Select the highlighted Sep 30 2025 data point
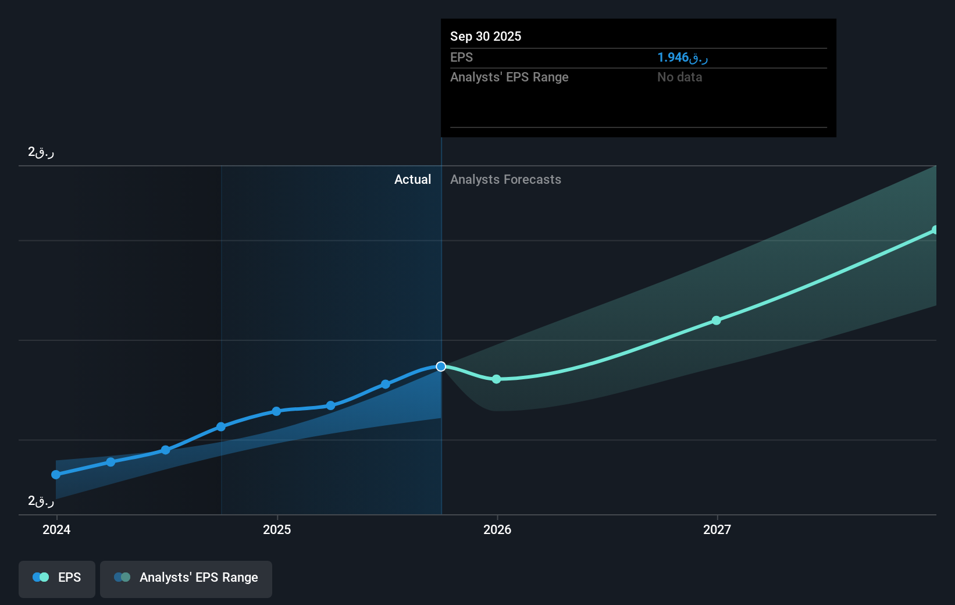The width and height of the screenshot is (955, 605). (x=441, y=366)
